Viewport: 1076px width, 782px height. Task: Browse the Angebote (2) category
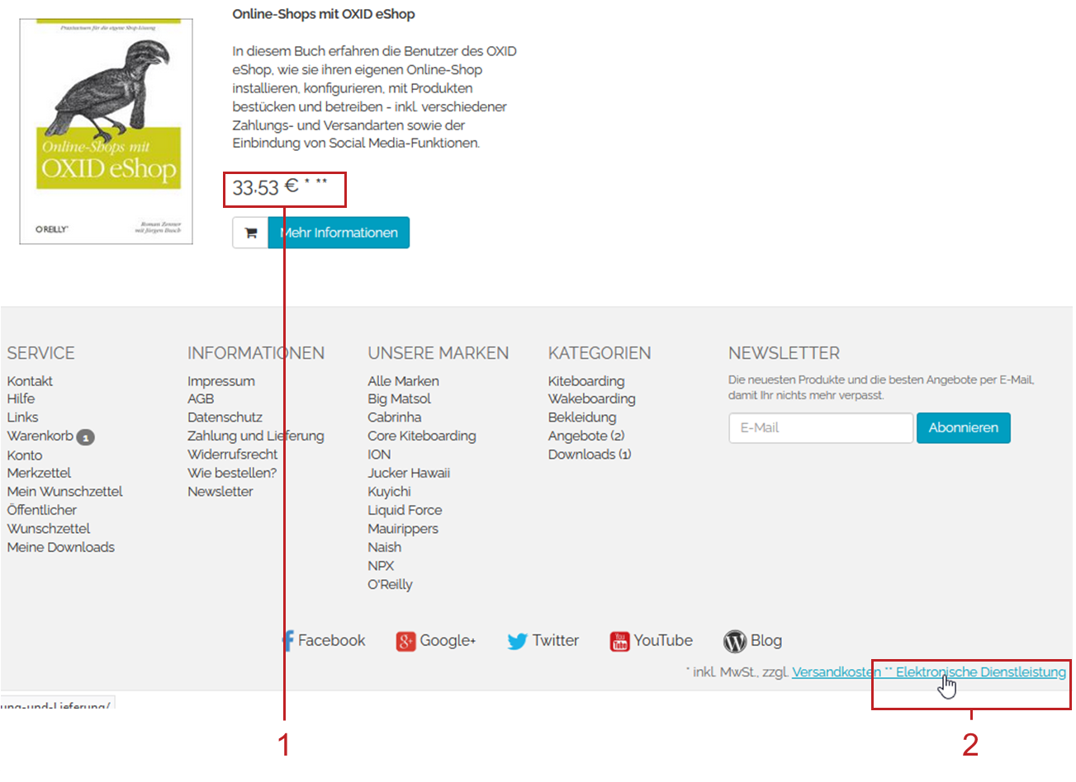[586, 436]
